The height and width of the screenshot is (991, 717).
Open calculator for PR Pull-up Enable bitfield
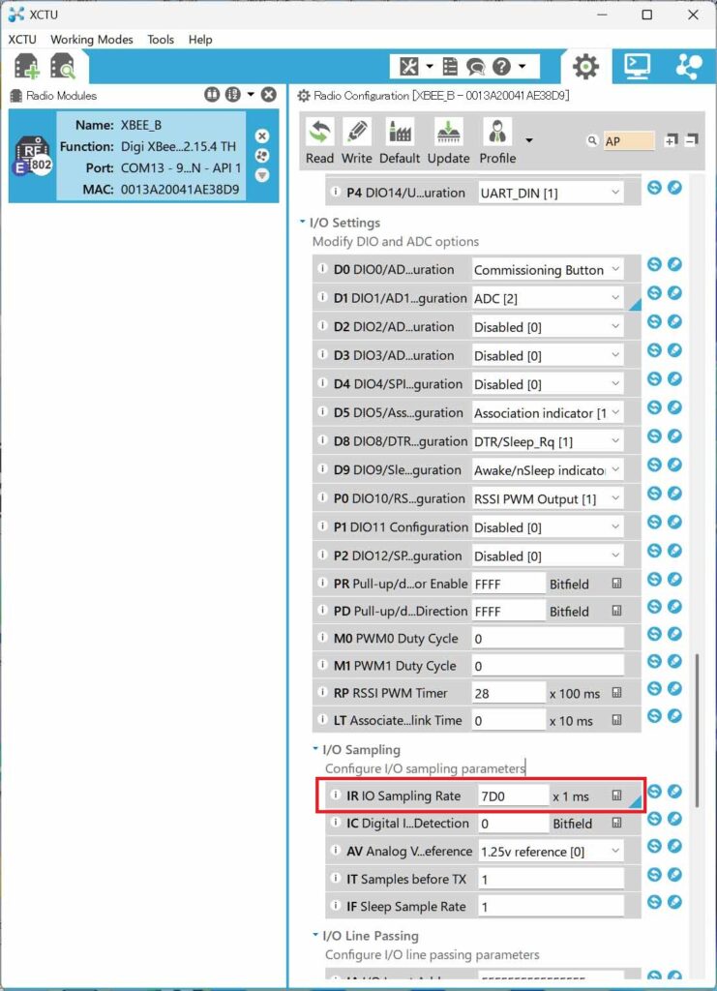point(616,584)
